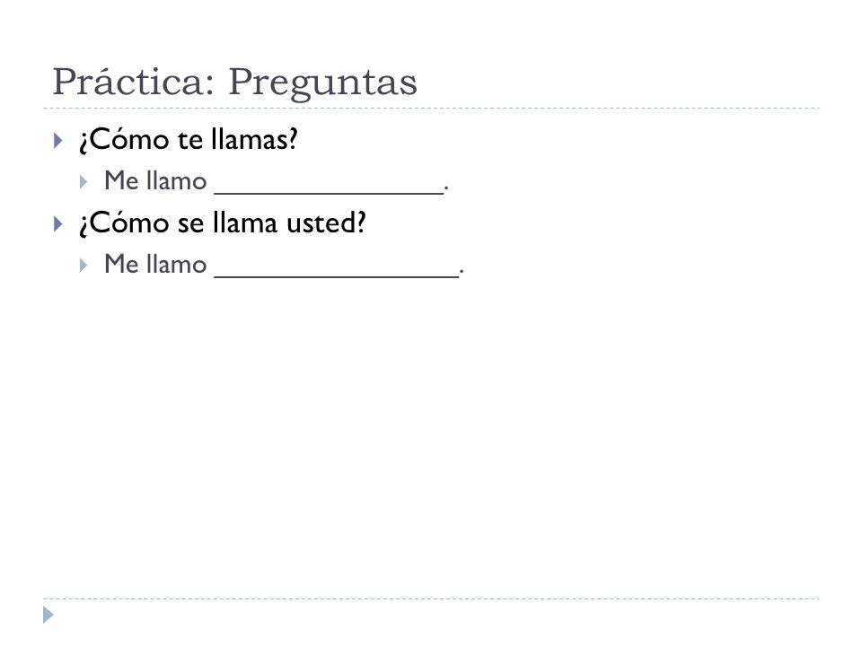Click the bullet arrow beside ¿Cómo se llama usted?

point(57,224)
